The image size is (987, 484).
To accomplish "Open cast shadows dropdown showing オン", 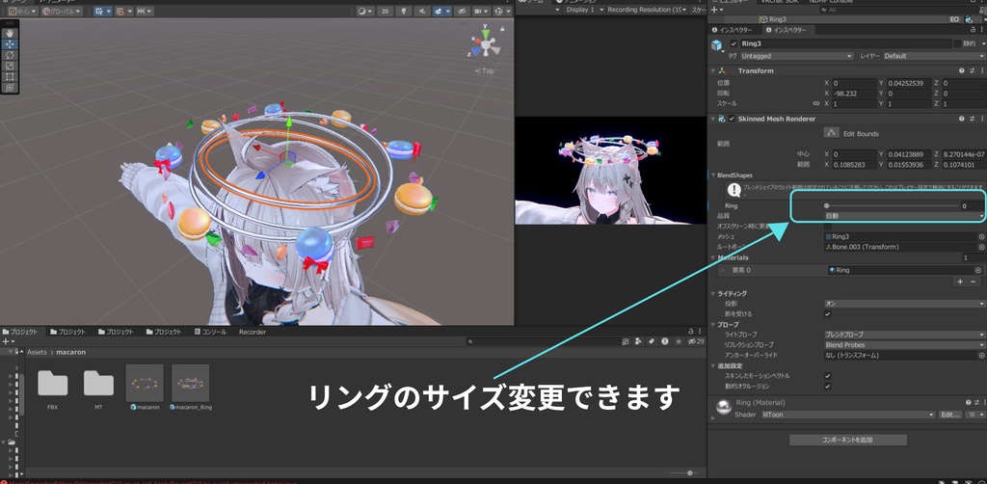I will 904,304.
